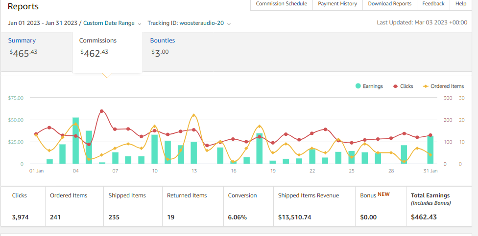Click the Bonus value $0.00
The width and height of the screenshot is (478, 236).
click(368, 217)
